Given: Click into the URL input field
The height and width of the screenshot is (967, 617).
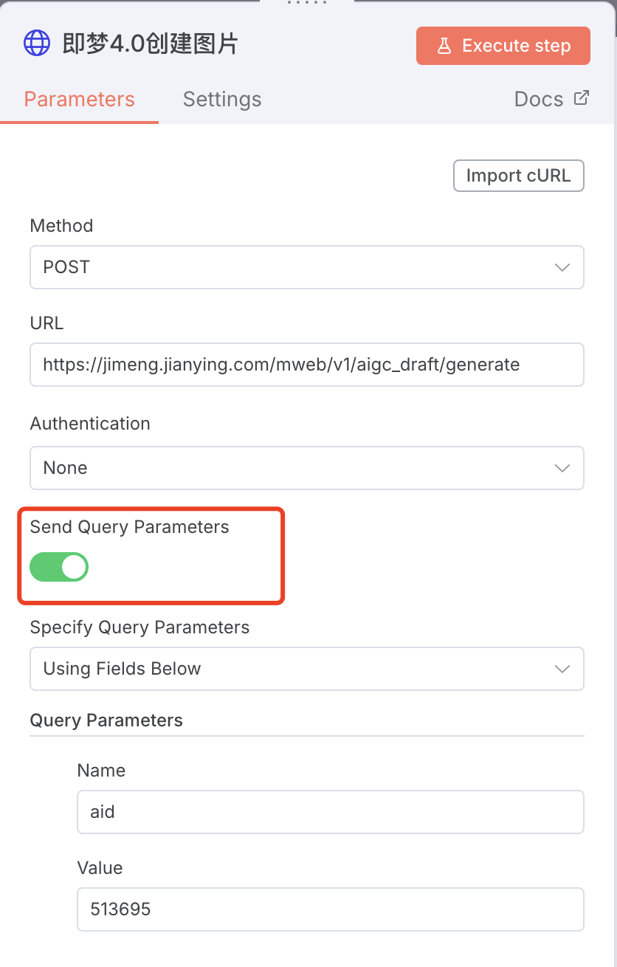Looking at the screenshot, I should 306,365.
